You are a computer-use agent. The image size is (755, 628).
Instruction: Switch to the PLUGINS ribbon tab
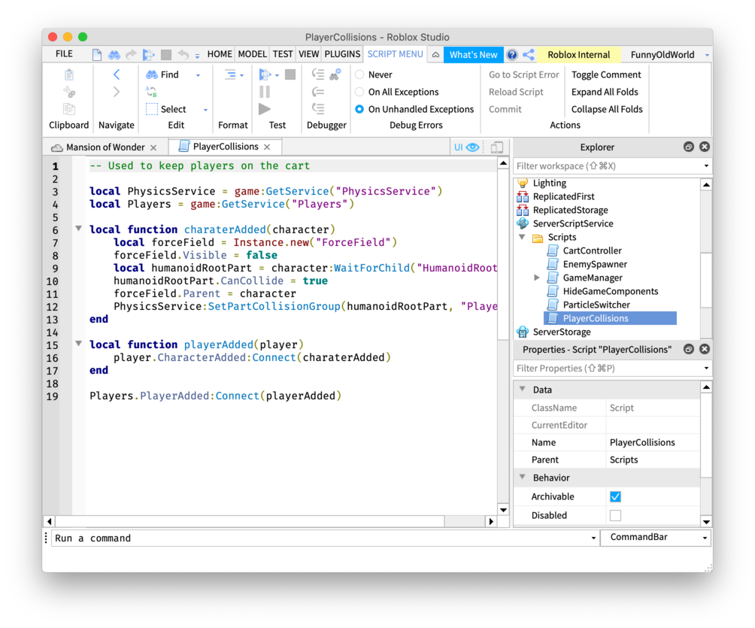342,54
